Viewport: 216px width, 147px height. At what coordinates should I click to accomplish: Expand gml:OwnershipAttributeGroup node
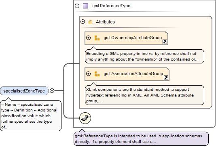[88, 38]
